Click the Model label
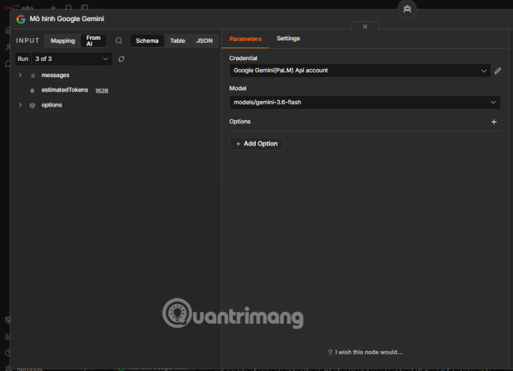The image size is (513, 371). [x=238, y=88]
